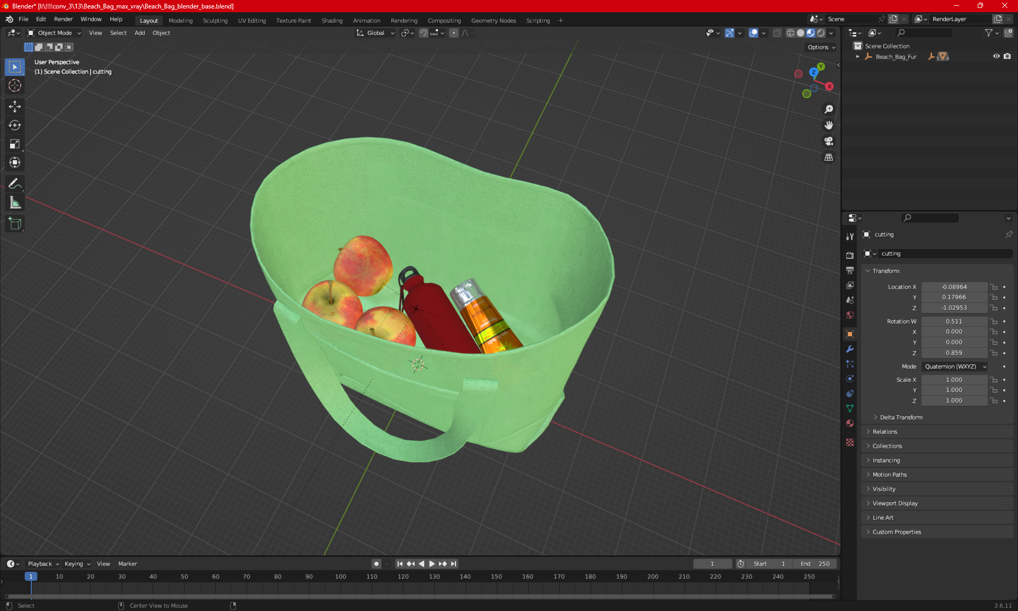
Task: Open the viewport Add menu
Action: (139, 33)
